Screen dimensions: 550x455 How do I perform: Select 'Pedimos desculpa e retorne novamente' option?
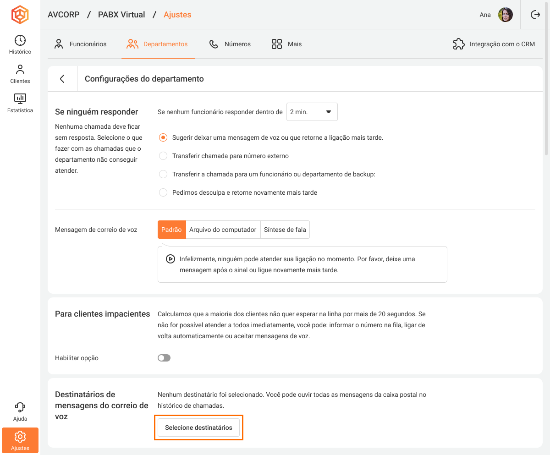tap(163, 192)
